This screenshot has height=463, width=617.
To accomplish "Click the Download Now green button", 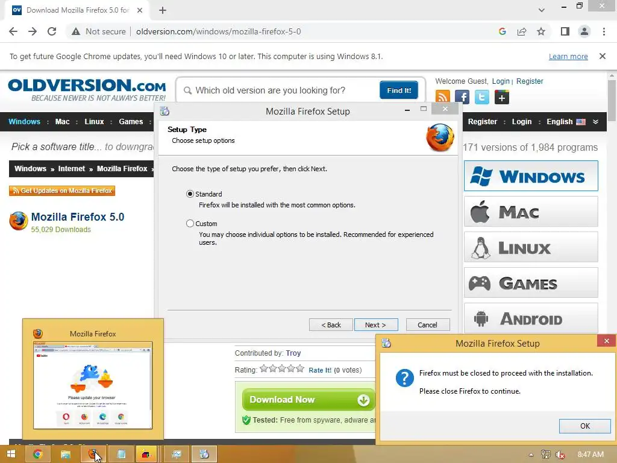I will (308, 400).
